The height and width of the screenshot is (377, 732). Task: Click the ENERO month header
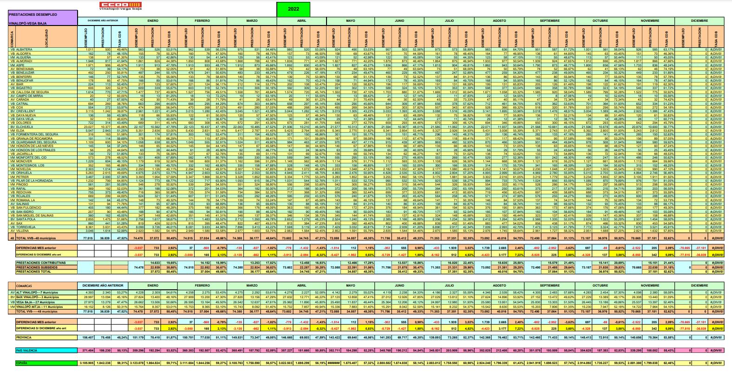point(152,21)
